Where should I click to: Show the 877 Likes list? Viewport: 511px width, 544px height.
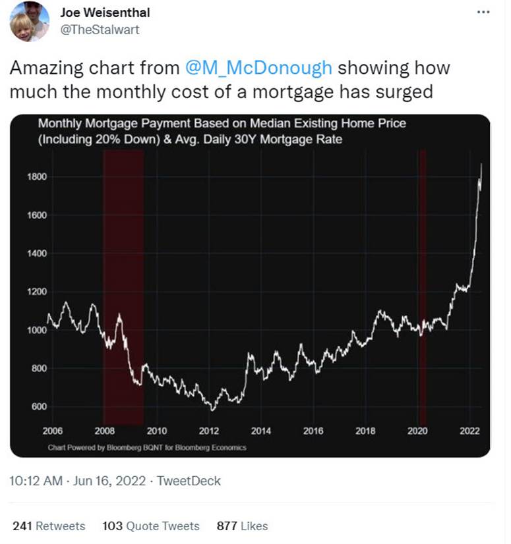(x=242, y=526)
